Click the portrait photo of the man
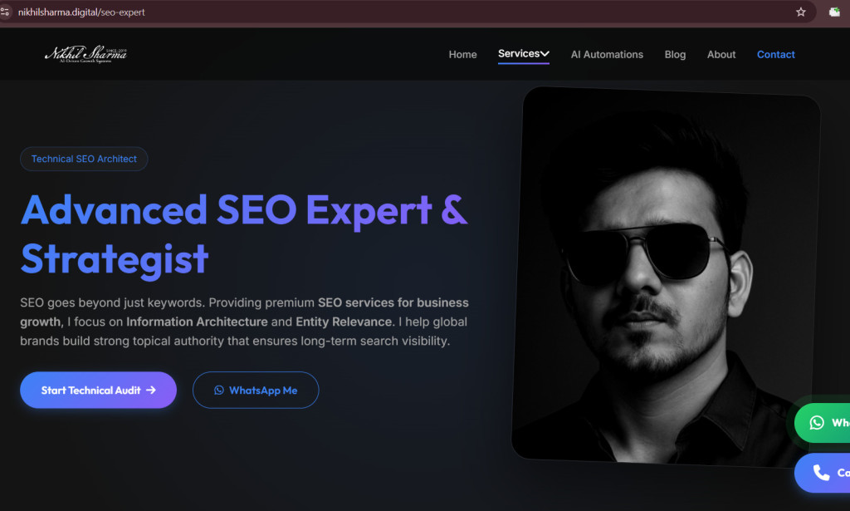Viewport: 850px width, 511px height. (x=665, y=277)
